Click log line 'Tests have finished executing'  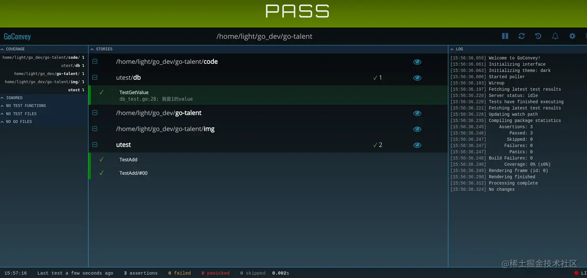(526, 102)
